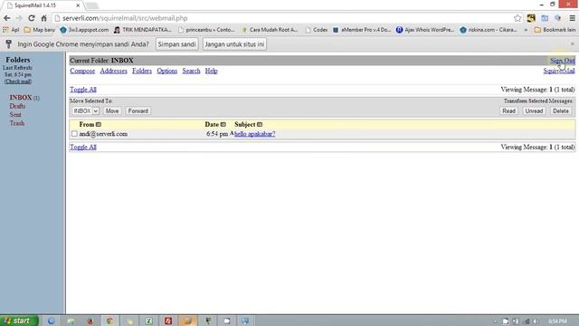The height and width of the screenshot is (326, 579).
Task: Click the yellow-black extension icon in toolbar
Action: tap(531, 18)
